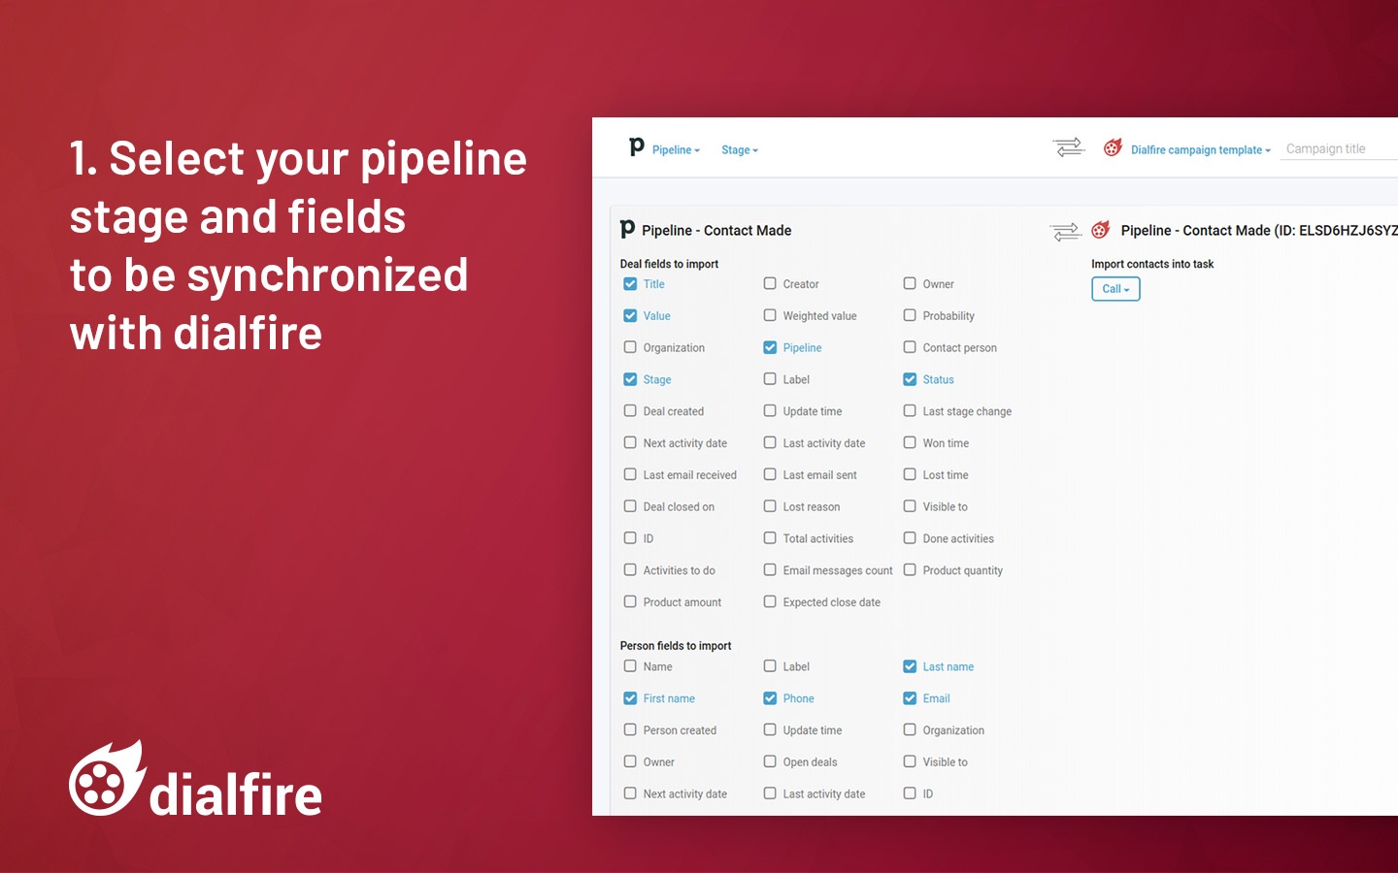Enable the Done activities checkbox

(x=910, y=538)
